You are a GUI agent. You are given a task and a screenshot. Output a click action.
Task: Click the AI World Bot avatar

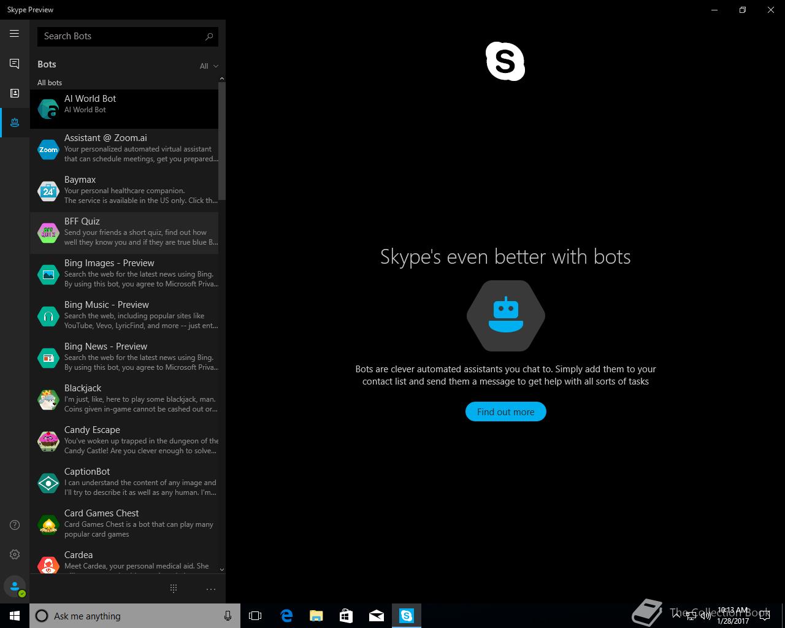click(x=48, y=109)
